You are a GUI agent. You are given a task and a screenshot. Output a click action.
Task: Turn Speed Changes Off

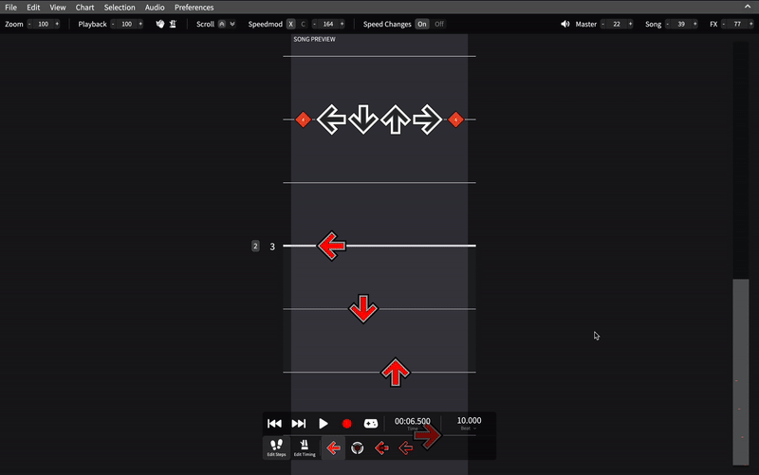[x=439, y=24]
